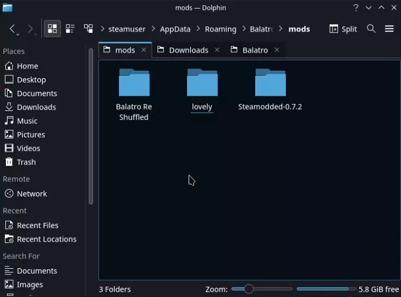Viewport: 401px width, 297px height.
Task: Click the free disk space bar
Action: click(x=327, y=289)
